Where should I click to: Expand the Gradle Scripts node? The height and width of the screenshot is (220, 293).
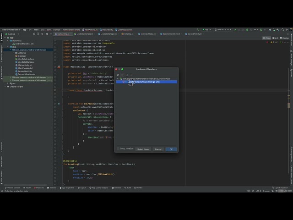click(5, 87)
